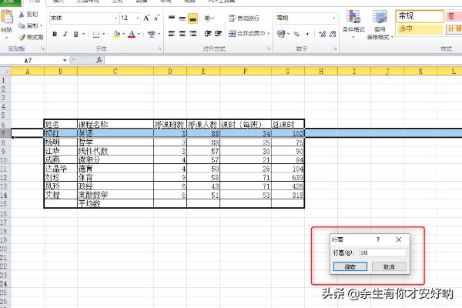Decrease font size with small A
The width and height of the screenshot is (462, 308).
point(156,18)
